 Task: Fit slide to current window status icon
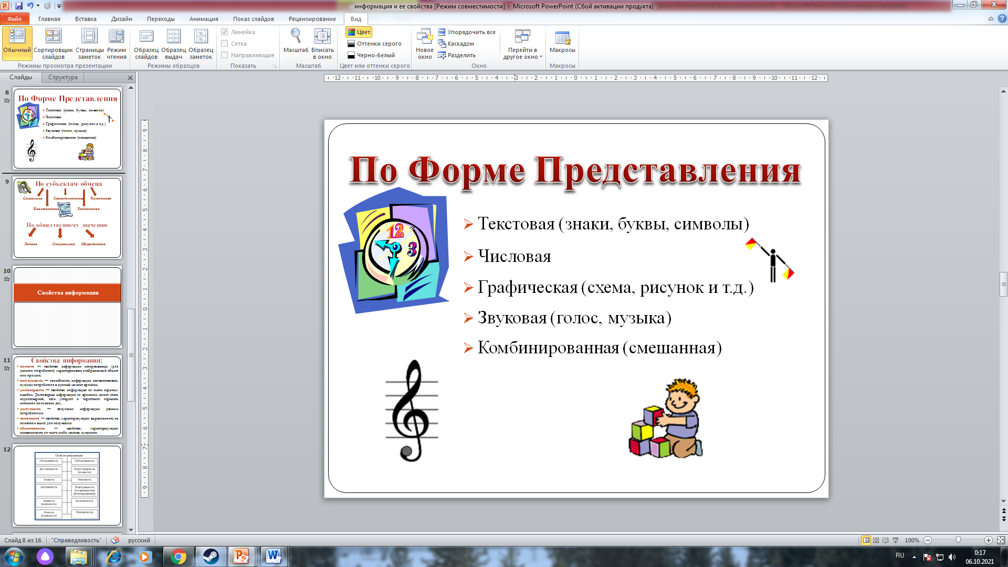1001,540
